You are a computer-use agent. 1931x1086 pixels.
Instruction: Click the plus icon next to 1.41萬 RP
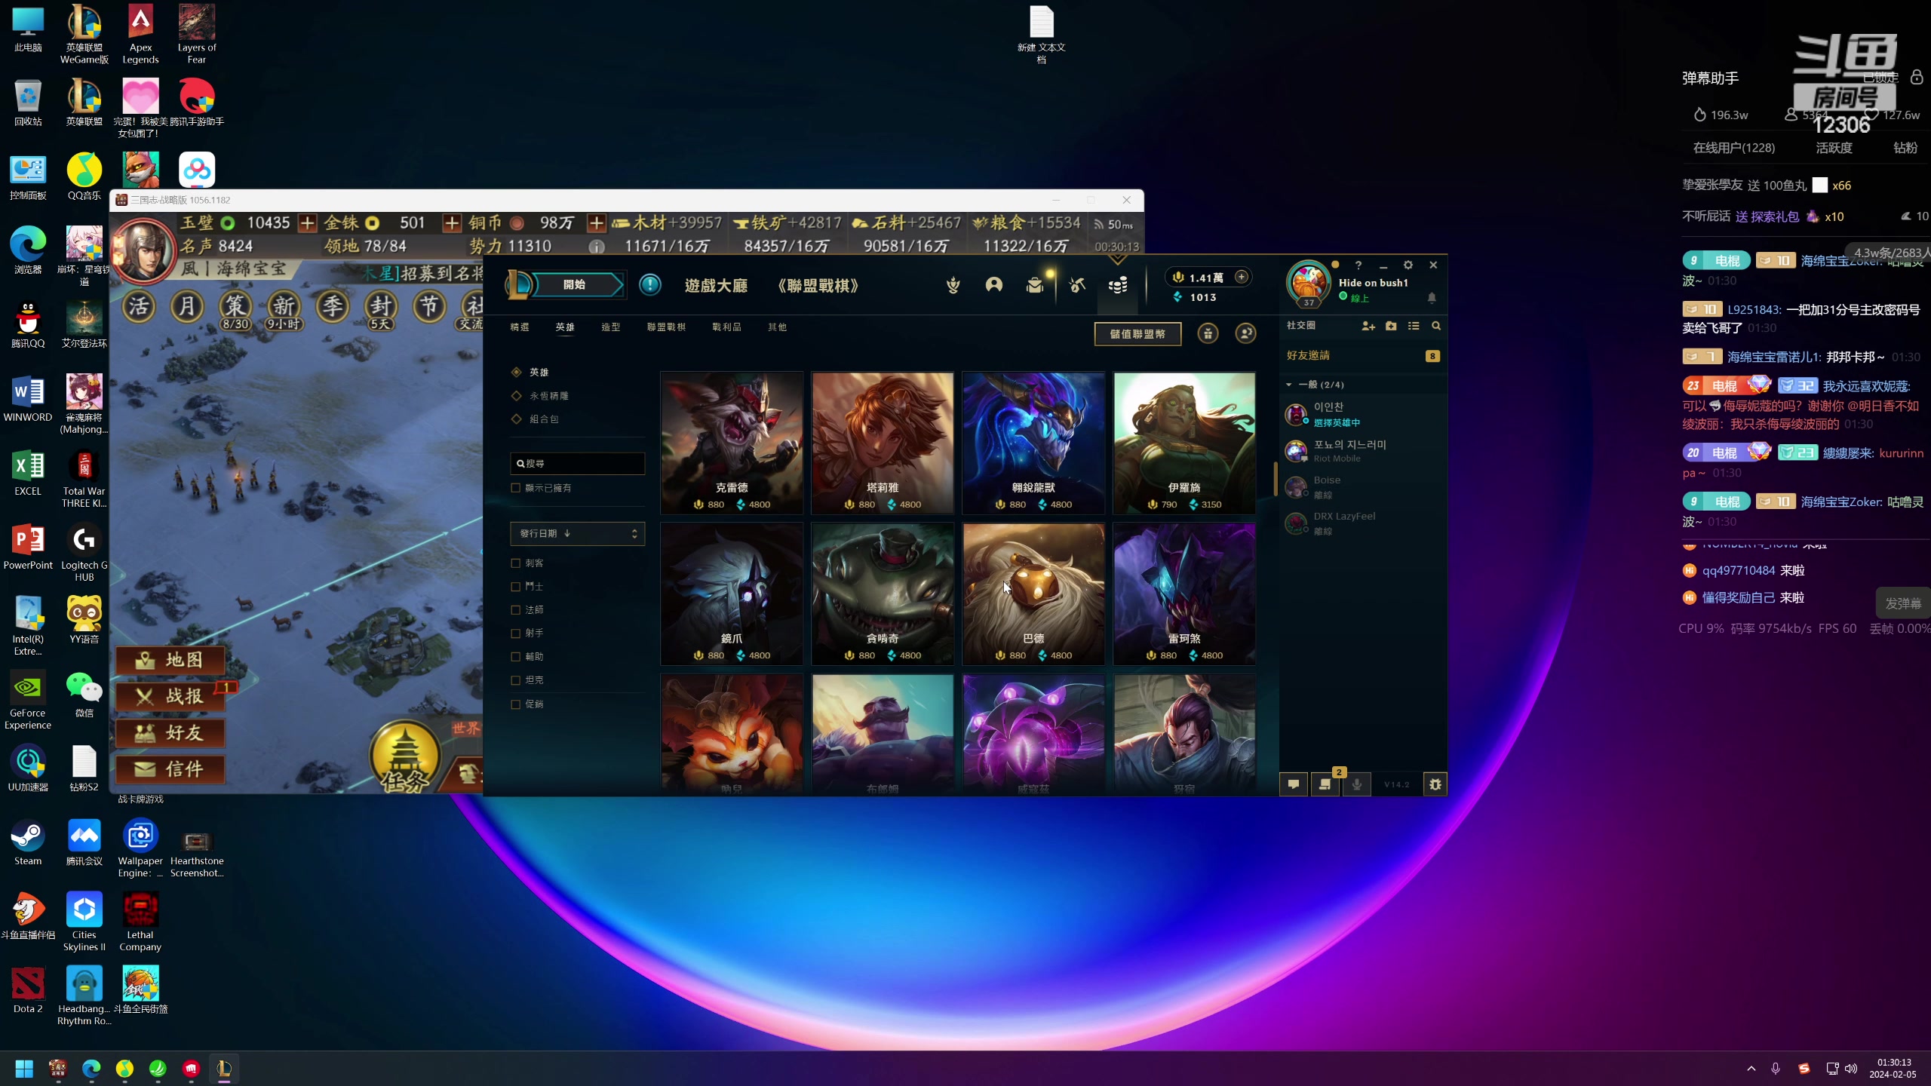[x=1242, y=277]
